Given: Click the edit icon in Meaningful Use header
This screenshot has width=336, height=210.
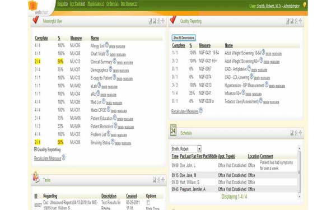Looking at the screenshot, I should [x=151, y=21].
